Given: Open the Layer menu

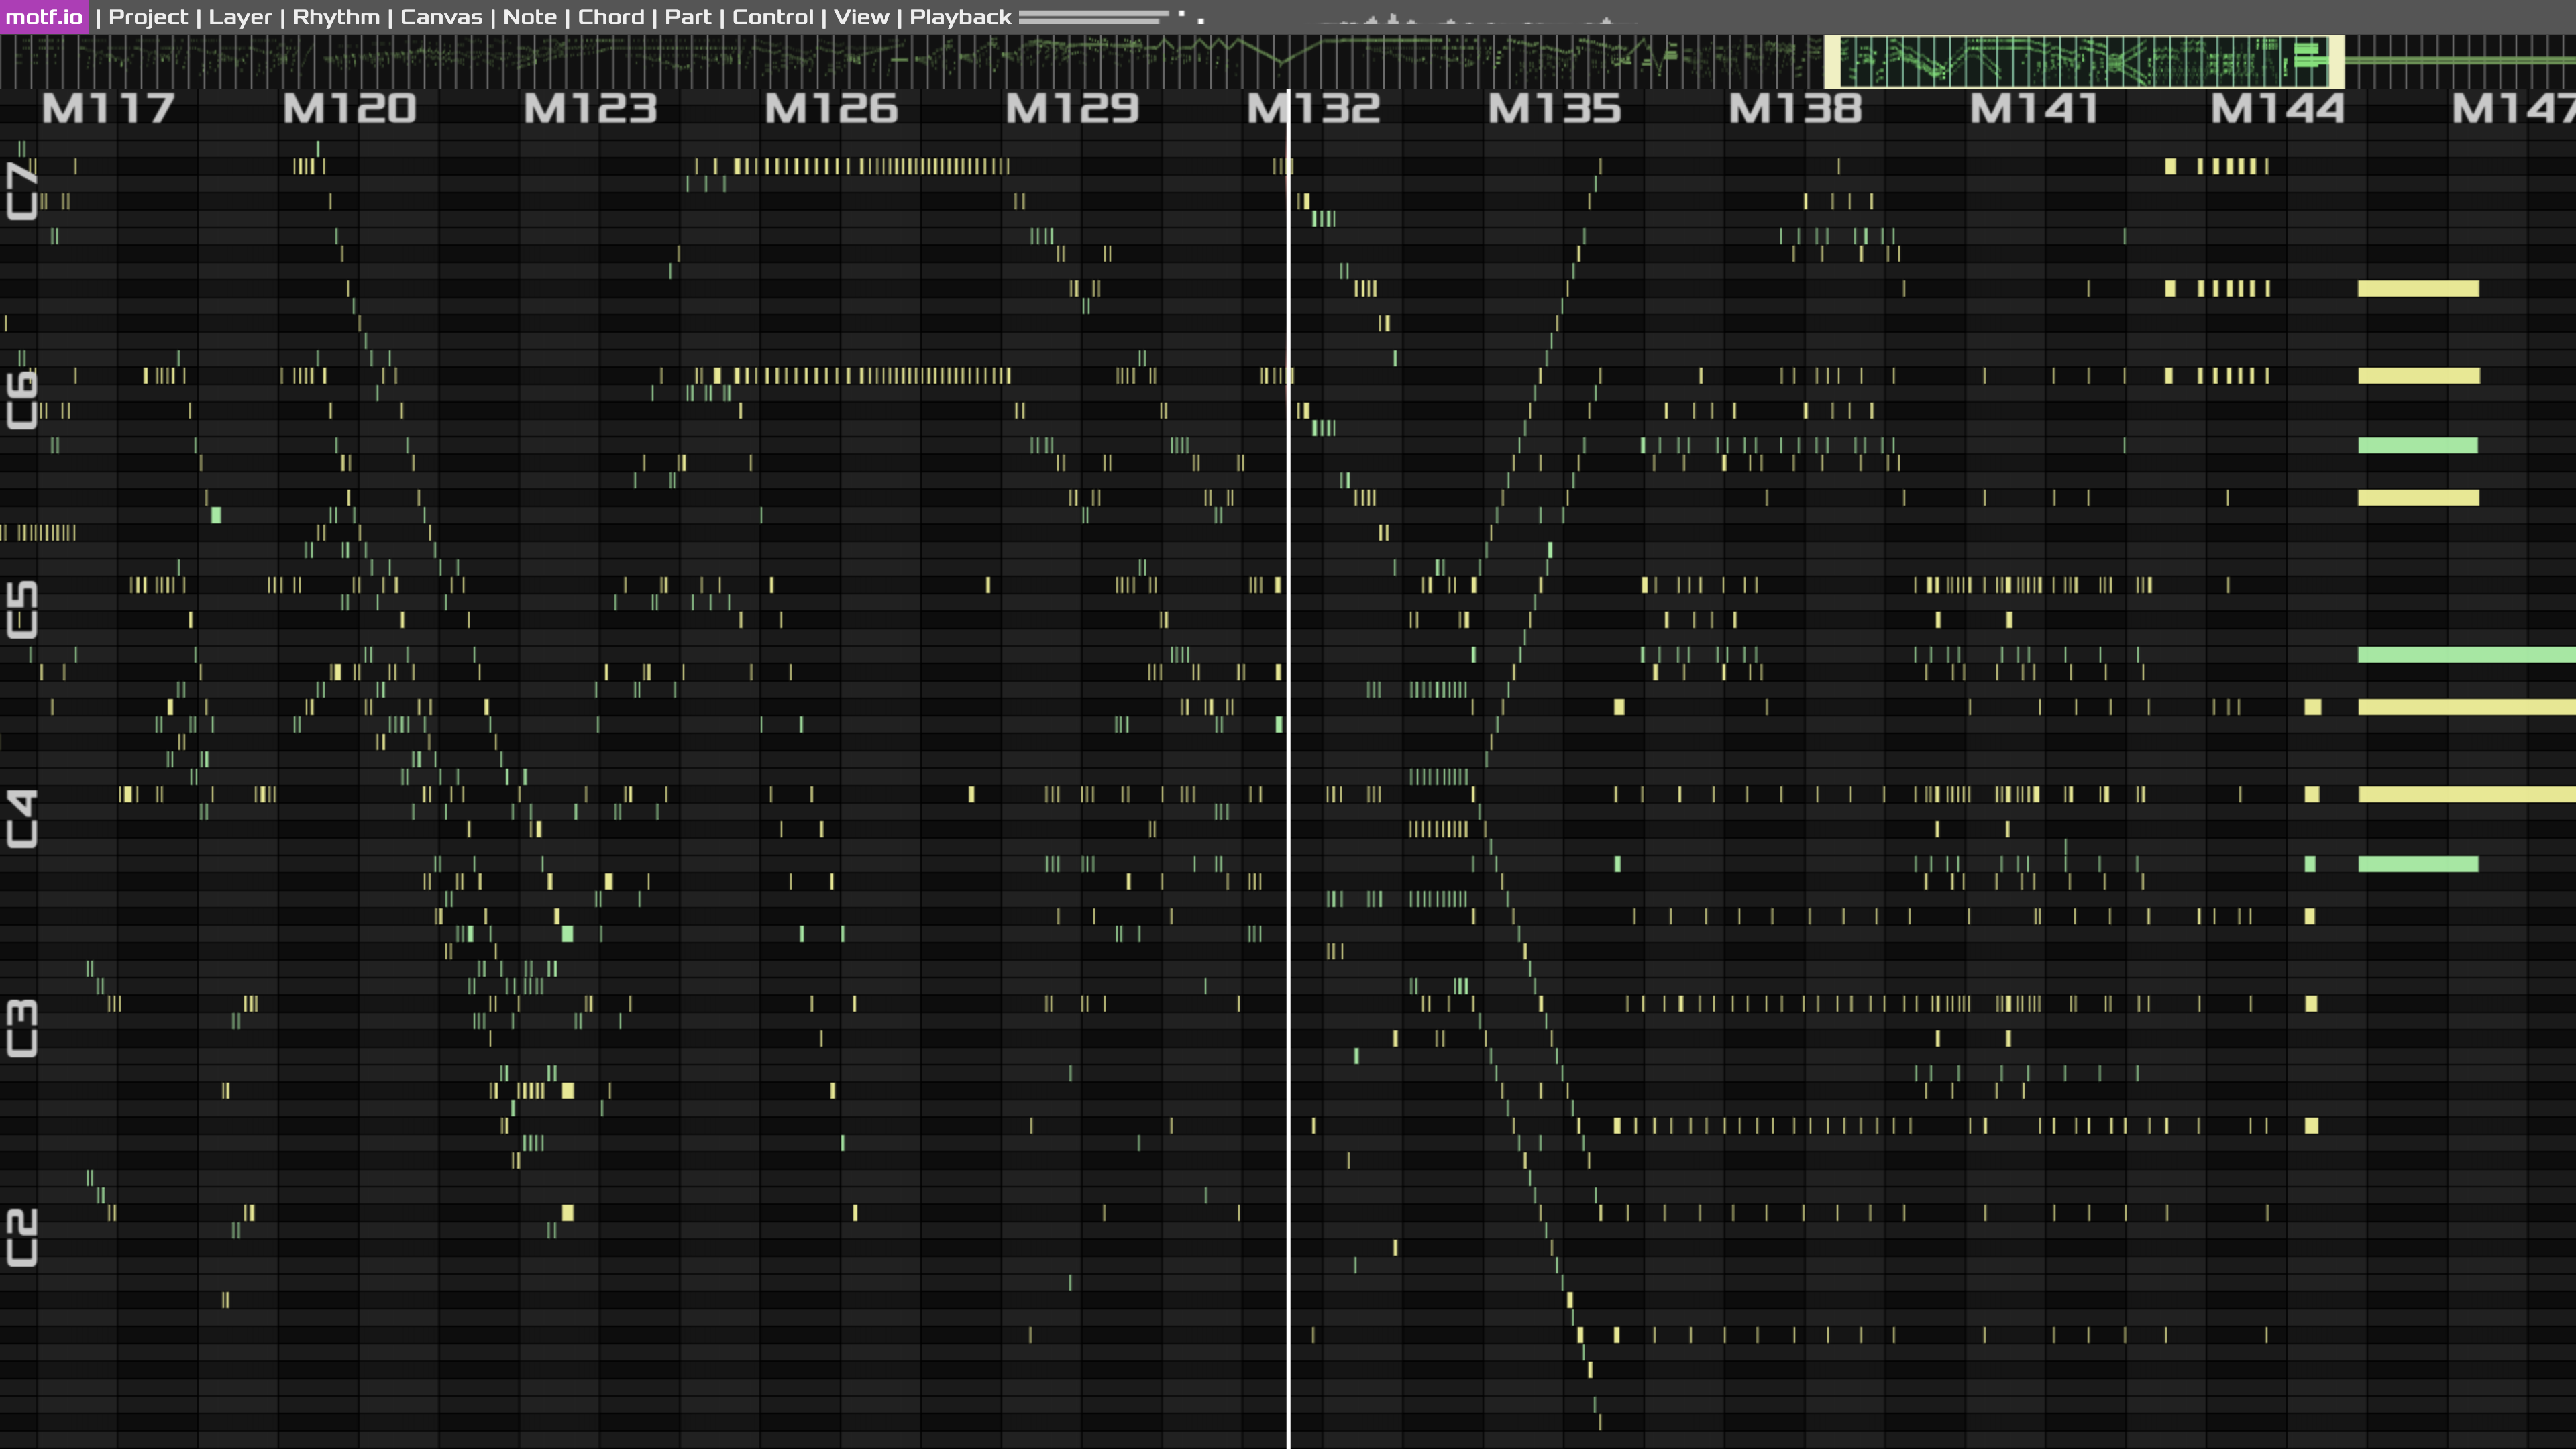Looking at the screenshot, I should pos(240,17).
